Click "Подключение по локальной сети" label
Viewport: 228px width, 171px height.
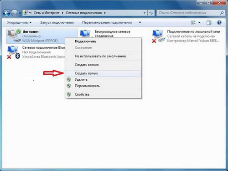pyautogui.click(x=194, y=31)
